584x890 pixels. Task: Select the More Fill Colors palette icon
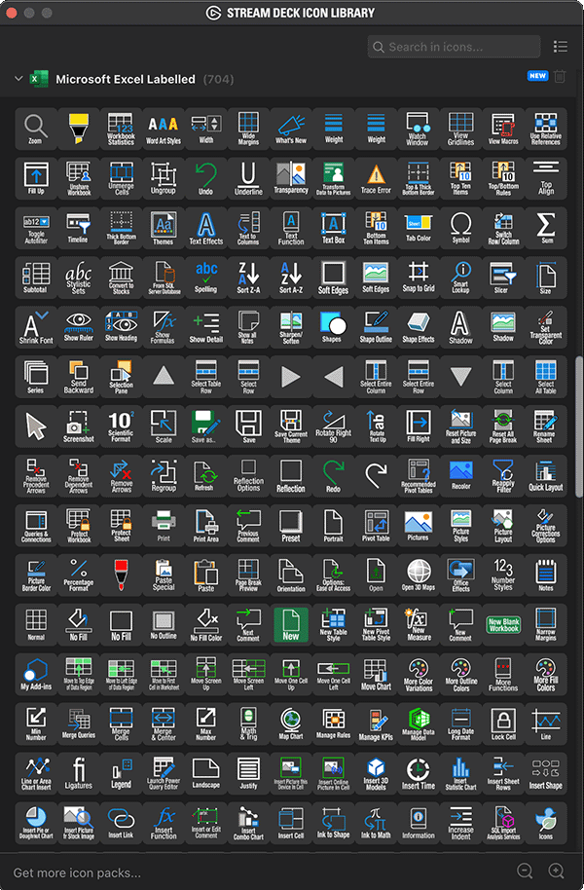(x=546, y=674)
